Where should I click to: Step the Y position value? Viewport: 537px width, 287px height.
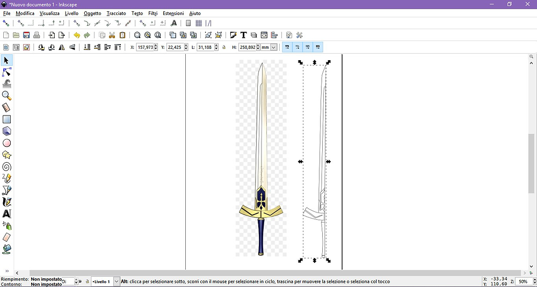click(x=186, y=47)
